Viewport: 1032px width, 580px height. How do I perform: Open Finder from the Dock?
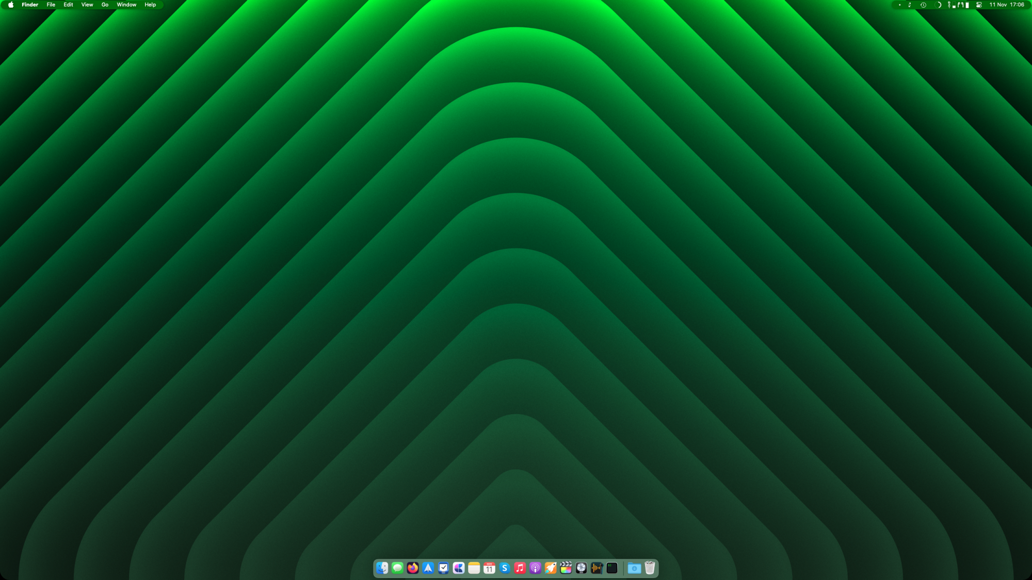[x=382, y=568]
